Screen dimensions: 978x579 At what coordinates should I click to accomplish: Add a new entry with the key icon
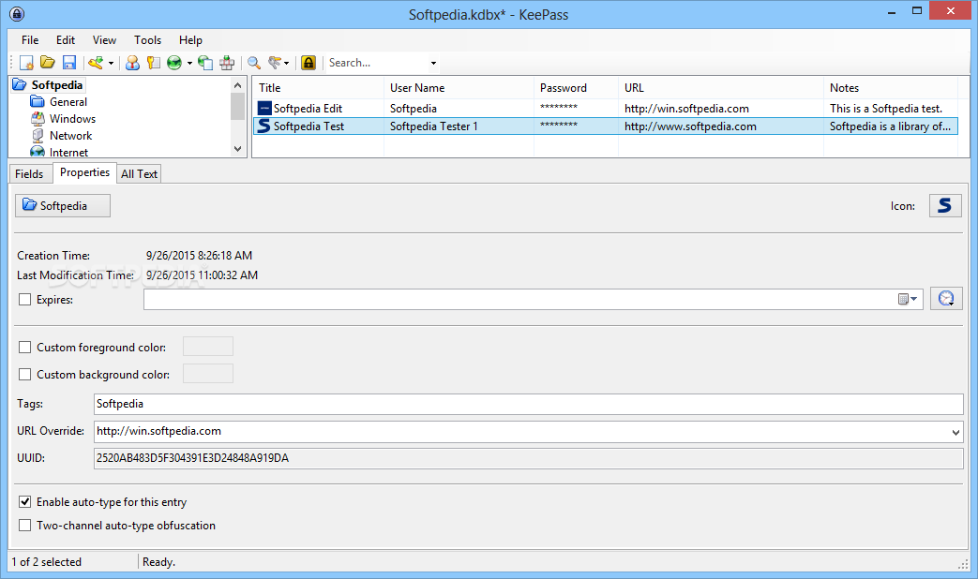click(x=96, y=63)
